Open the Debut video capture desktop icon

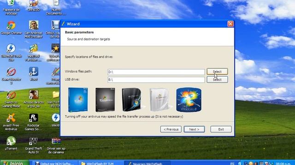(x=53, y=29)
